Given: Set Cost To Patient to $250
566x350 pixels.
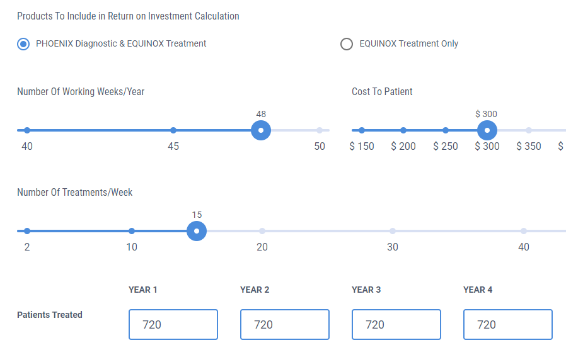Looking at the screenshot, I should point(446,130).
